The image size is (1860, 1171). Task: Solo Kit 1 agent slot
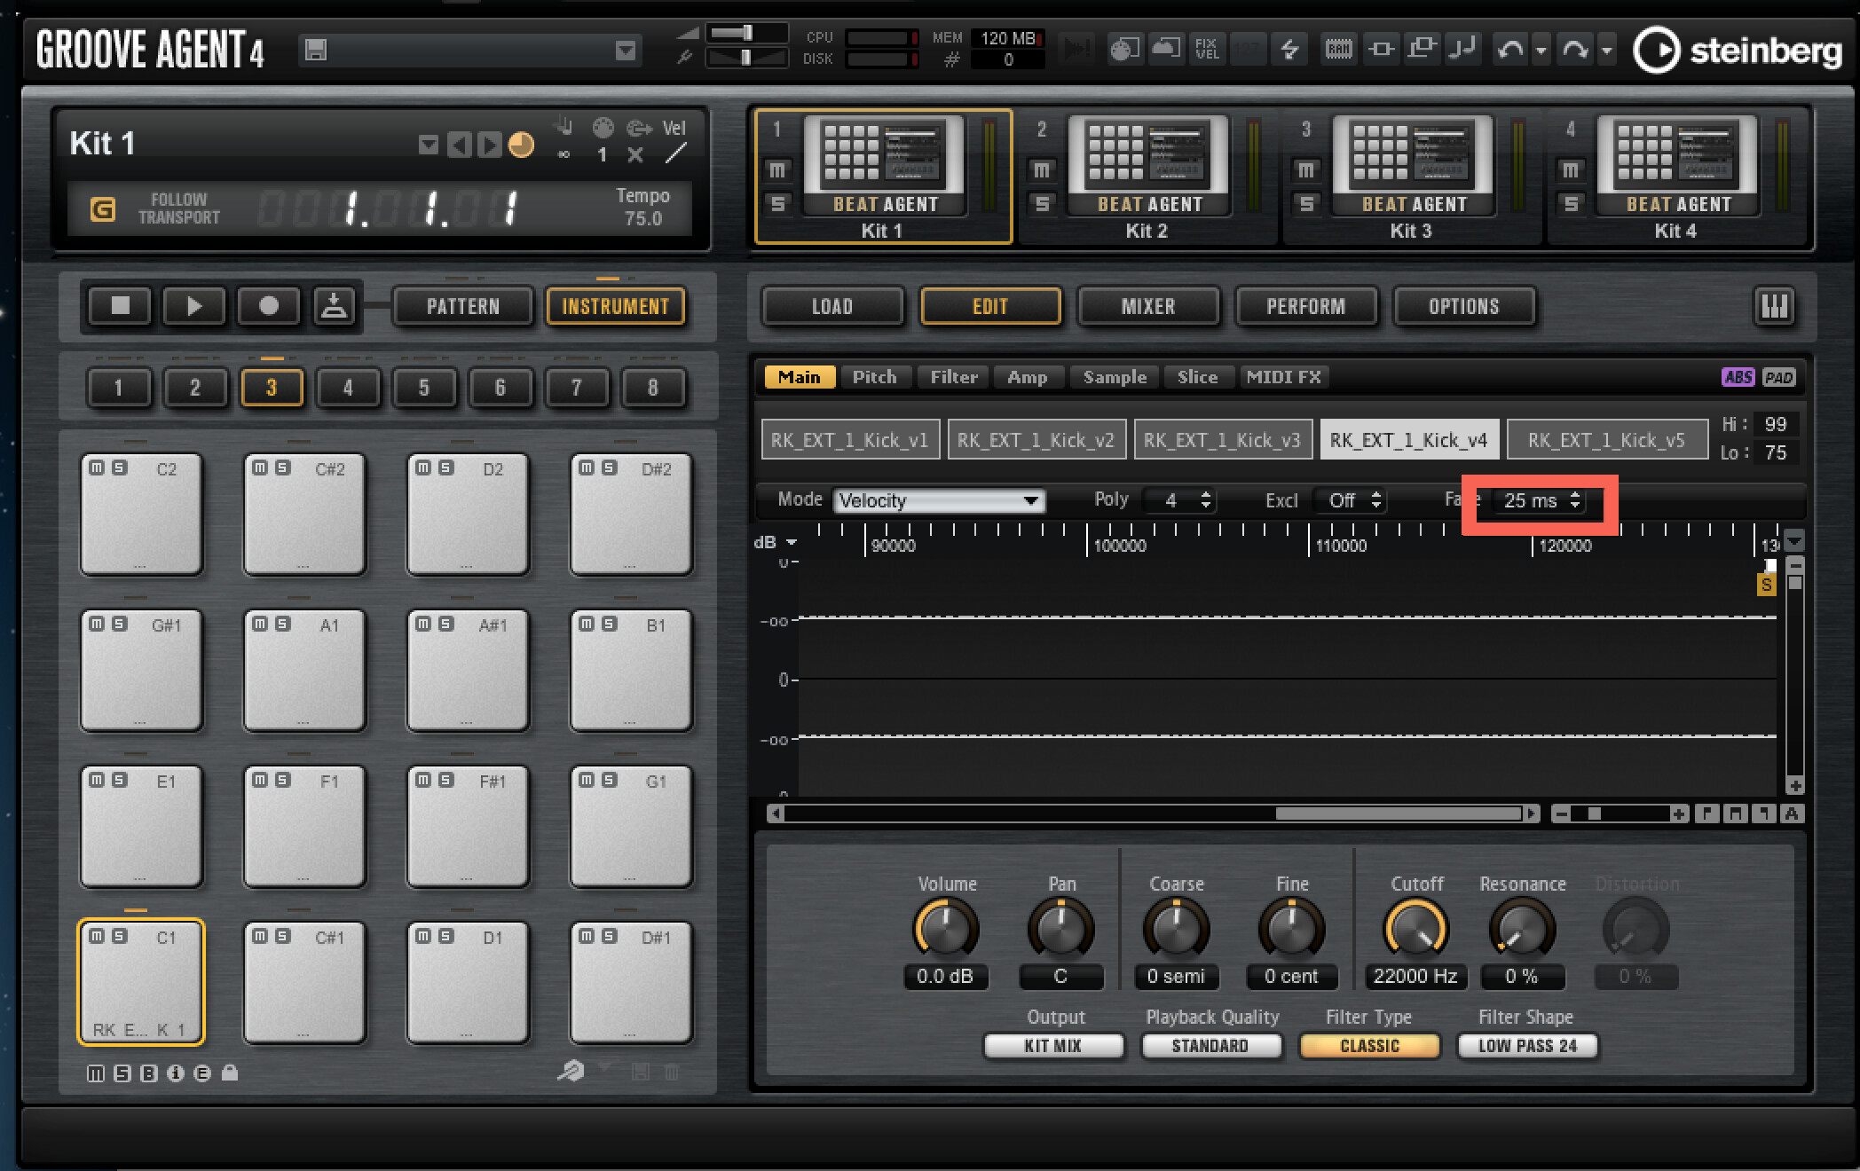[777, 204]
